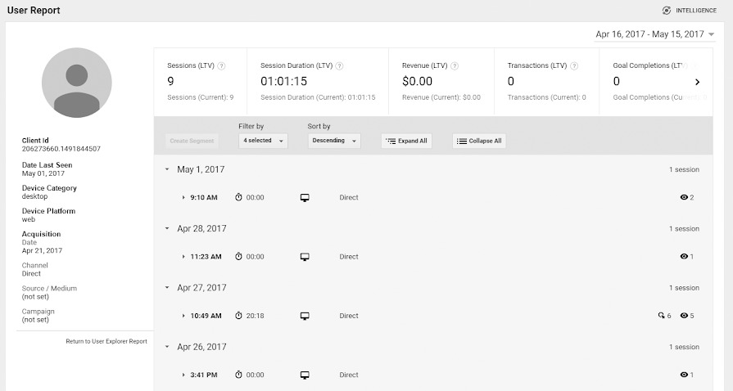Open the Sort by Descending dropdown
The image size is (733, 391).
click(x=334, y=141)
